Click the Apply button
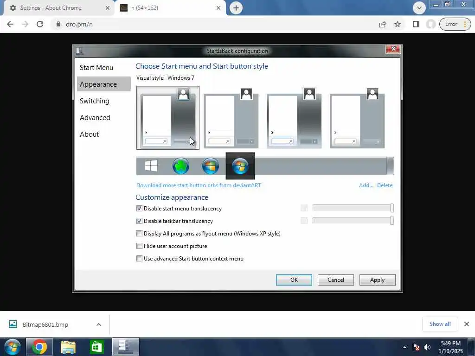The height and width of the screenshot is (356, 475). pos(377,280)
